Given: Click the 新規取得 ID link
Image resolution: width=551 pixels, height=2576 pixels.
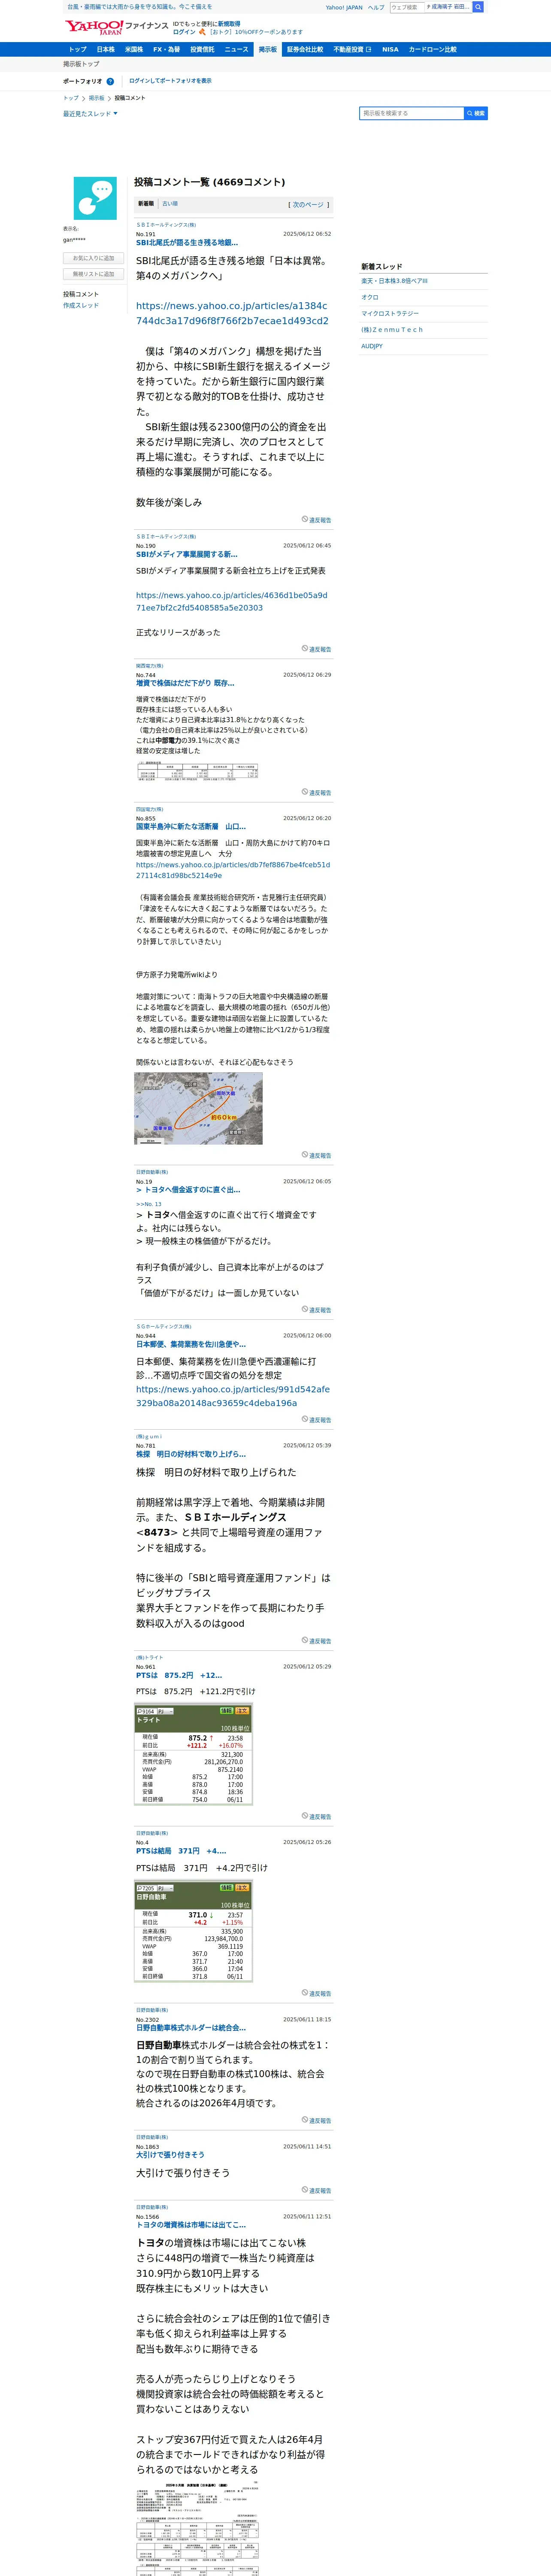Looking at the screenshot, I should click(x=229, y=24).
